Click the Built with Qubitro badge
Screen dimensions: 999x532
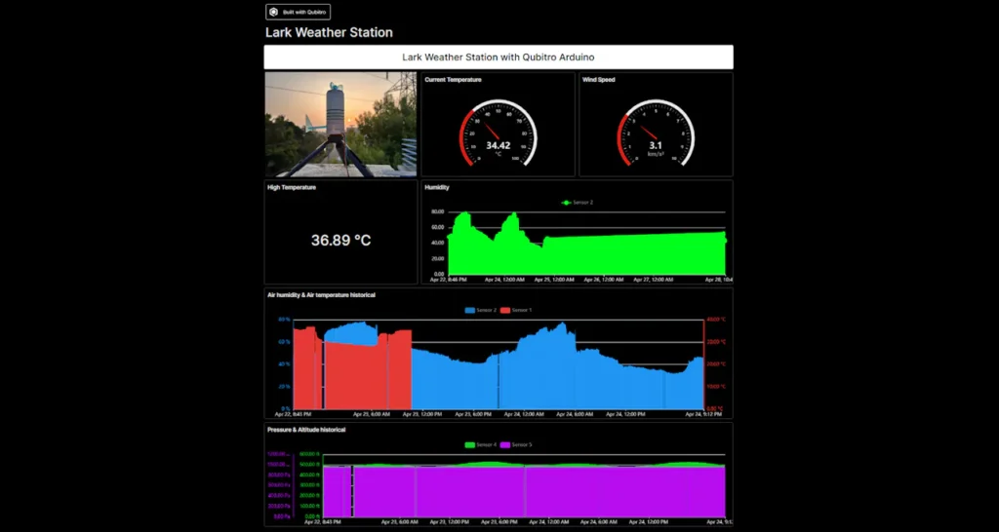click(298, 12)
